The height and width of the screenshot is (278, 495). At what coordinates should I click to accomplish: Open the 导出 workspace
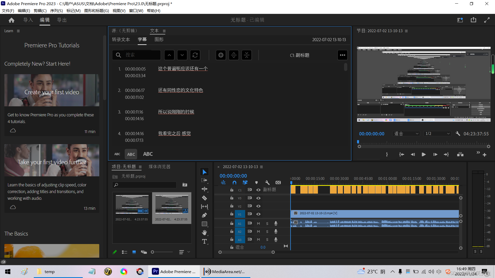pos(62,20)
